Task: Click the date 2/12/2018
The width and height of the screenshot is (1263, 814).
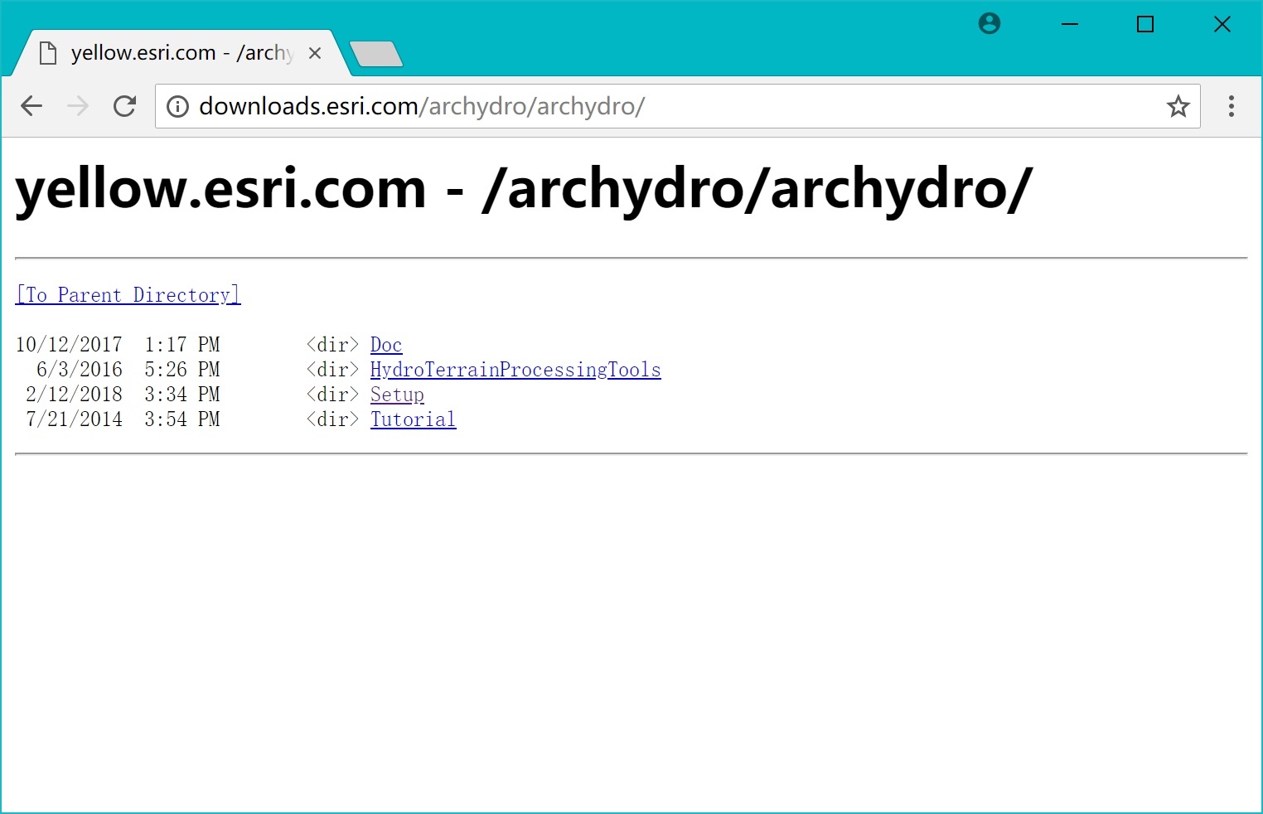Action: (x=75, y=395)
